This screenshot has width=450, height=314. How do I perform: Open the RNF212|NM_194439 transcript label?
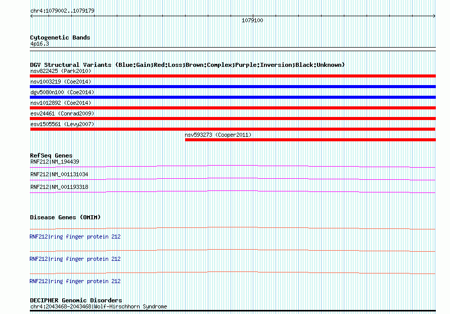pyautogui.click(x=55, y=162)
